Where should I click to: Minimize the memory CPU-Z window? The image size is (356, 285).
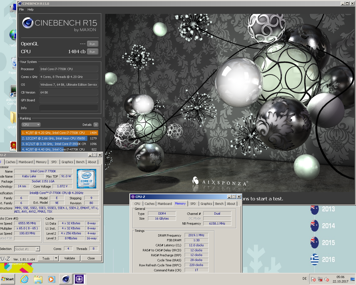(x=229, y=197)
